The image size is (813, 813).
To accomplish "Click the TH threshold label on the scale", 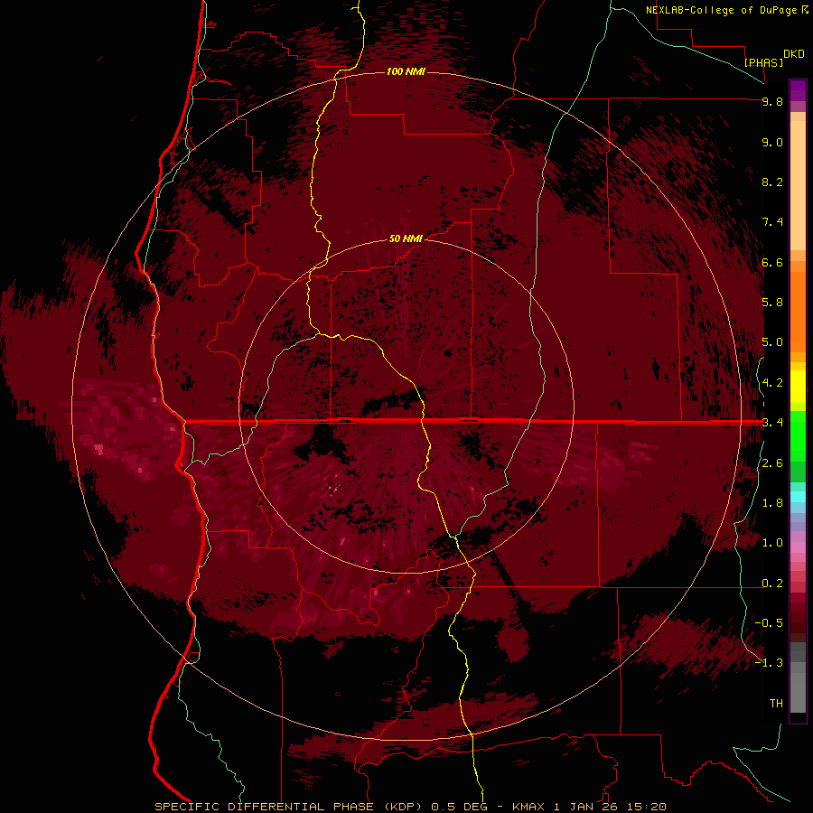I will 776,704.
